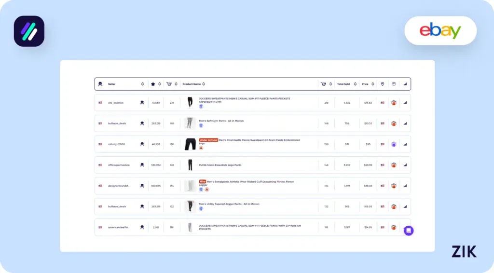
Task: Sort by Product Name column arrows
Action: [x=204, y=84]
